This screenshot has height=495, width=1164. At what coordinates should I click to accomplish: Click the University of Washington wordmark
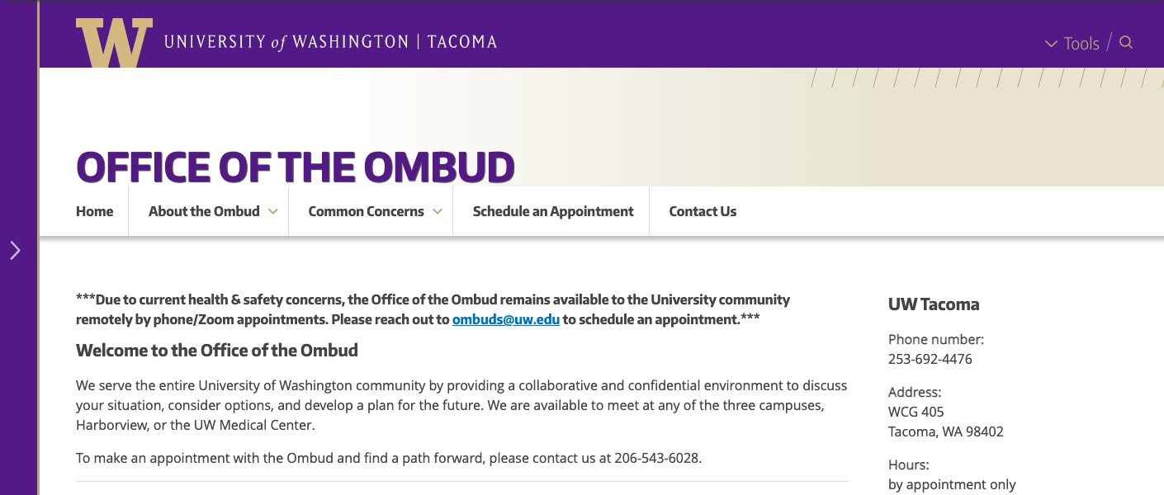286,42
